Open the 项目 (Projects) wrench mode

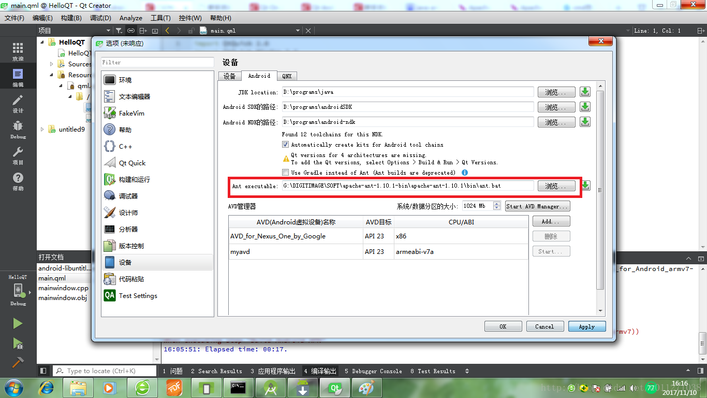(18, 155)
